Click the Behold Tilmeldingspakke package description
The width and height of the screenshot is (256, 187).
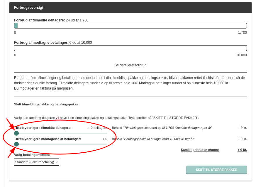pyautogui.click(x=162, y=128)
